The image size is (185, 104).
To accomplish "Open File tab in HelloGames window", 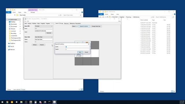I will point(101,14).
